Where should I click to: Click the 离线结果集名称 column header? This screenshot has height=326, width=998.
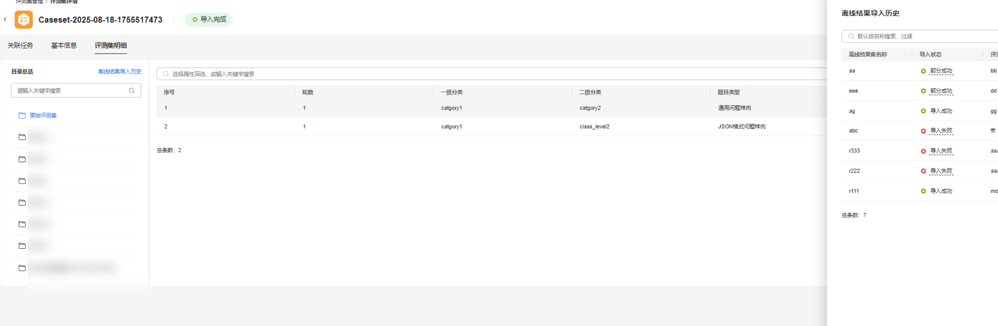pos(868,54)
